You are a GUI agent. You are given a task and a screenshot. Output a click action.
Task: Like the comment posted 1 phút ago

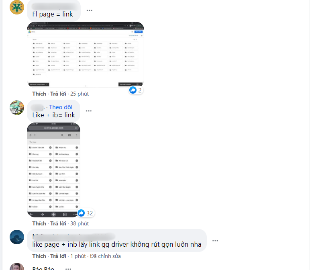pyautogui.click(x=39, y=256)
